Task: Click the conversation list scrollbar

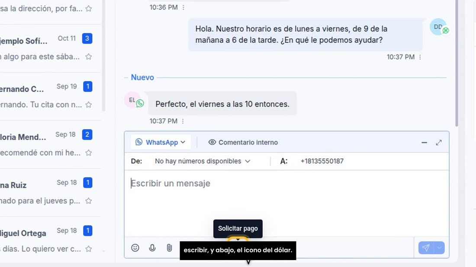Action: pyautogui.click(x=103, y=56)
